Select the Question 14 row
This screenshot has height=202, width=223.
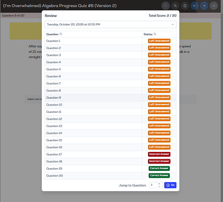coord(111,133)
